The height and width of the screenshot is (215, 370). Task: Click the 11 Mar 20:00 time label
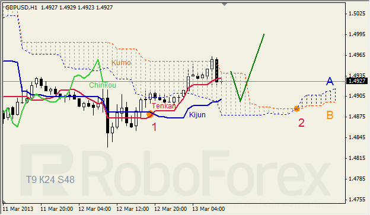click(57, 209)
